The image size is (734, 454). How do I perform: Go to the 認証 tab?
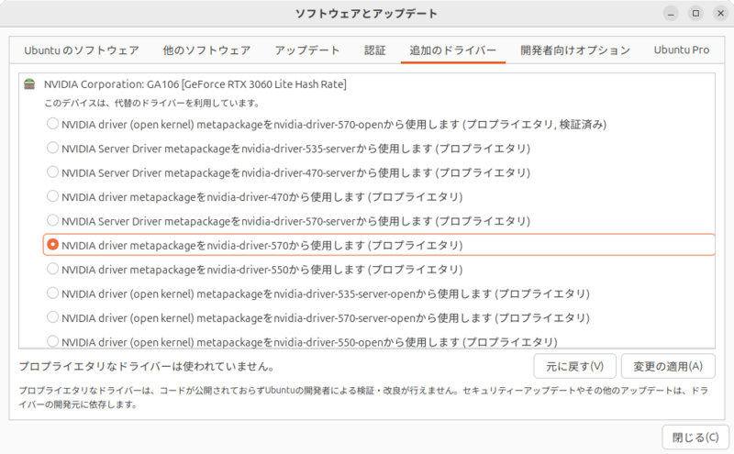pyautogui.click(x=374, y=50)
